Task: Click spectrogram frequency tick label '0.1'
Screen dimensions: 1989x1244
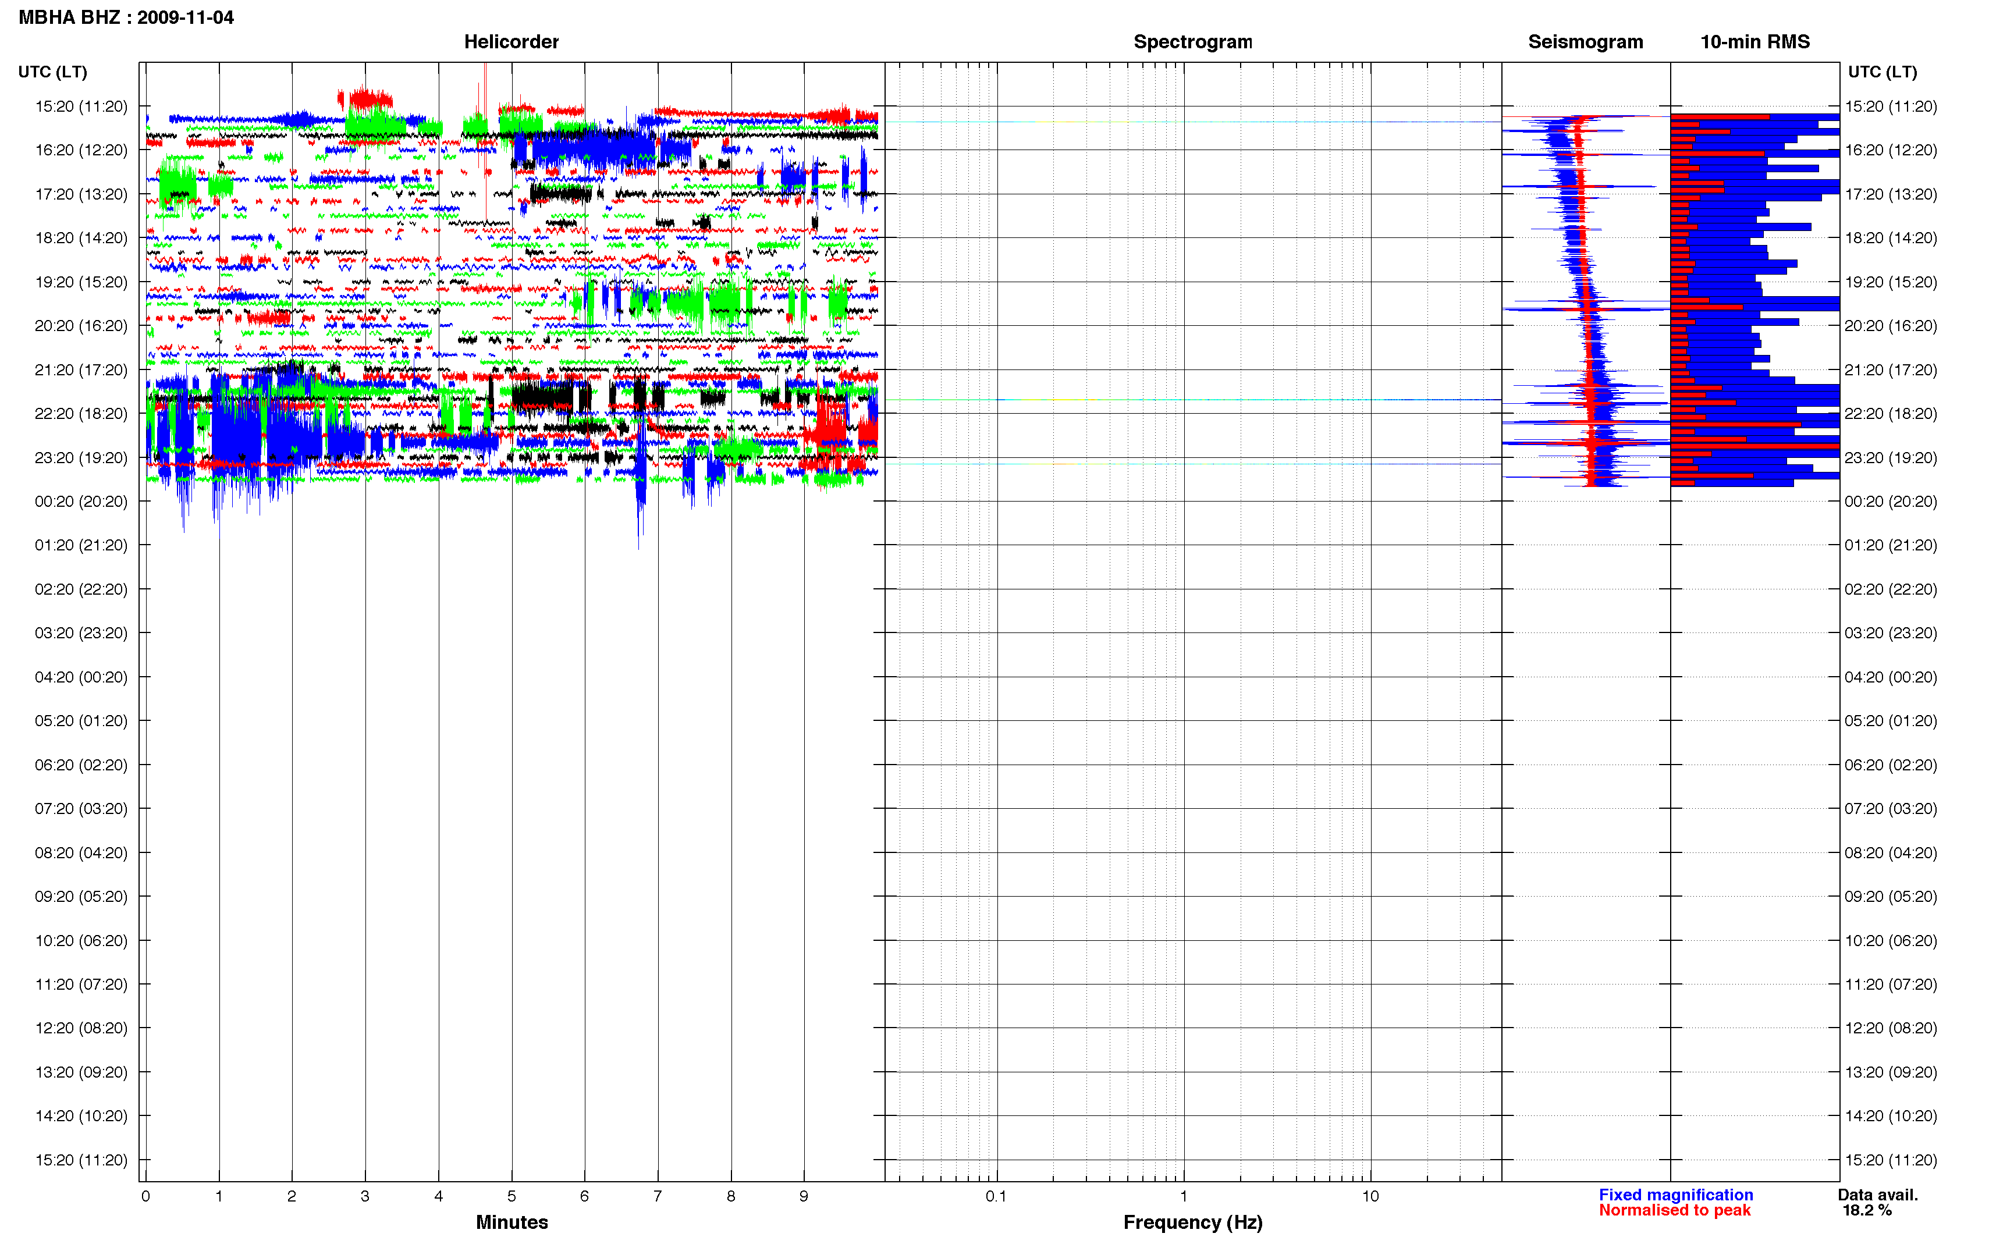Action: tap(996, 1196)
